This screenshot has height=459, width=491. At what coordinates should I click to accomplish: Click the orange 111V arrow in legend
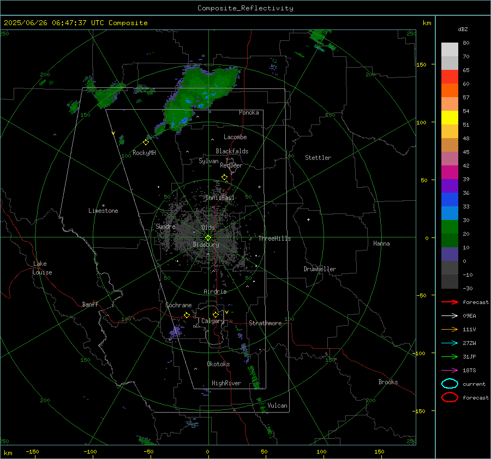(450, 329)
